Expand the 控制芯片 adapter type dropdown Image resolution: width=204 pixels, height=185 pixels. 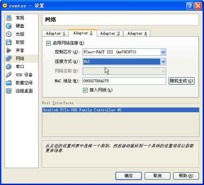163,52
